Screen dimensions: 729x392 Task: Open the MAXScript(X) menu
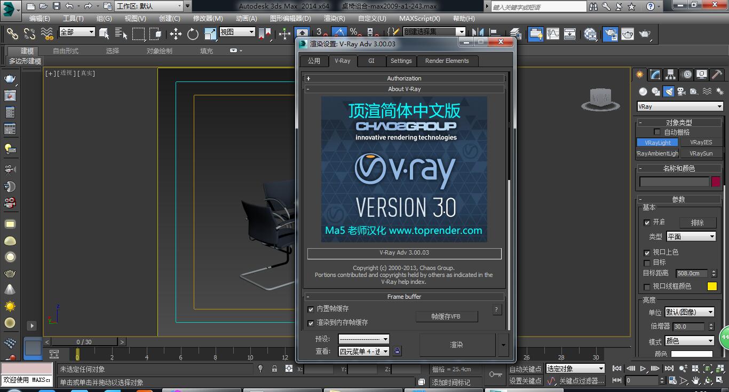click(419, 18)
